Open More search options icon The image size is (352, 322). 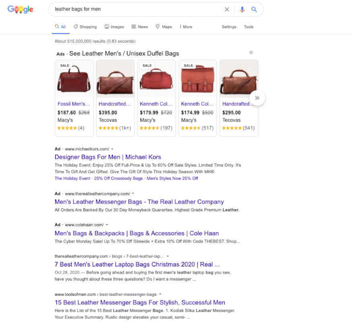pyautogui.click(x=180, y=27)
